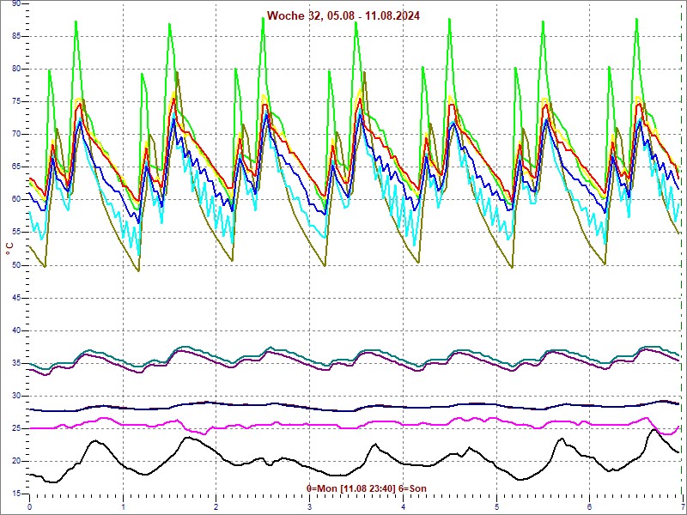Select the y-axis tick label "55"
687x515 pixels.
click(15, 232)
